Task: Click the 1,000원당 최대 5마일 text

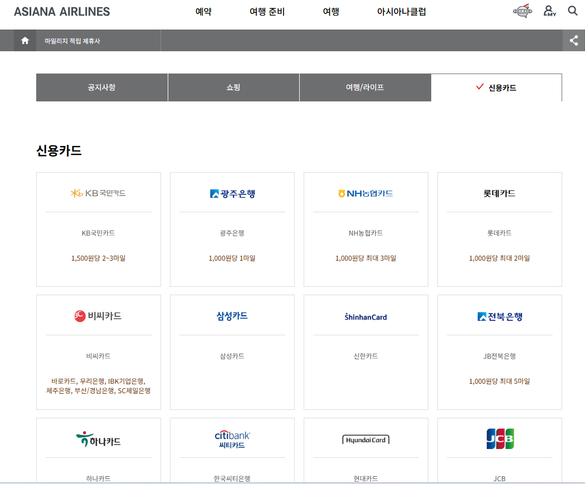Action: tap(500, 381)
